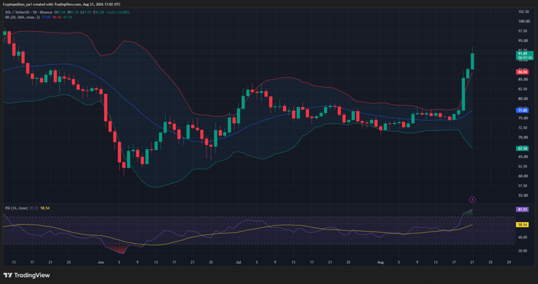Click the TradingView logo at bottom left
Image resolution: width=538 pixels, height=284 pixels.
click(26, 275)
